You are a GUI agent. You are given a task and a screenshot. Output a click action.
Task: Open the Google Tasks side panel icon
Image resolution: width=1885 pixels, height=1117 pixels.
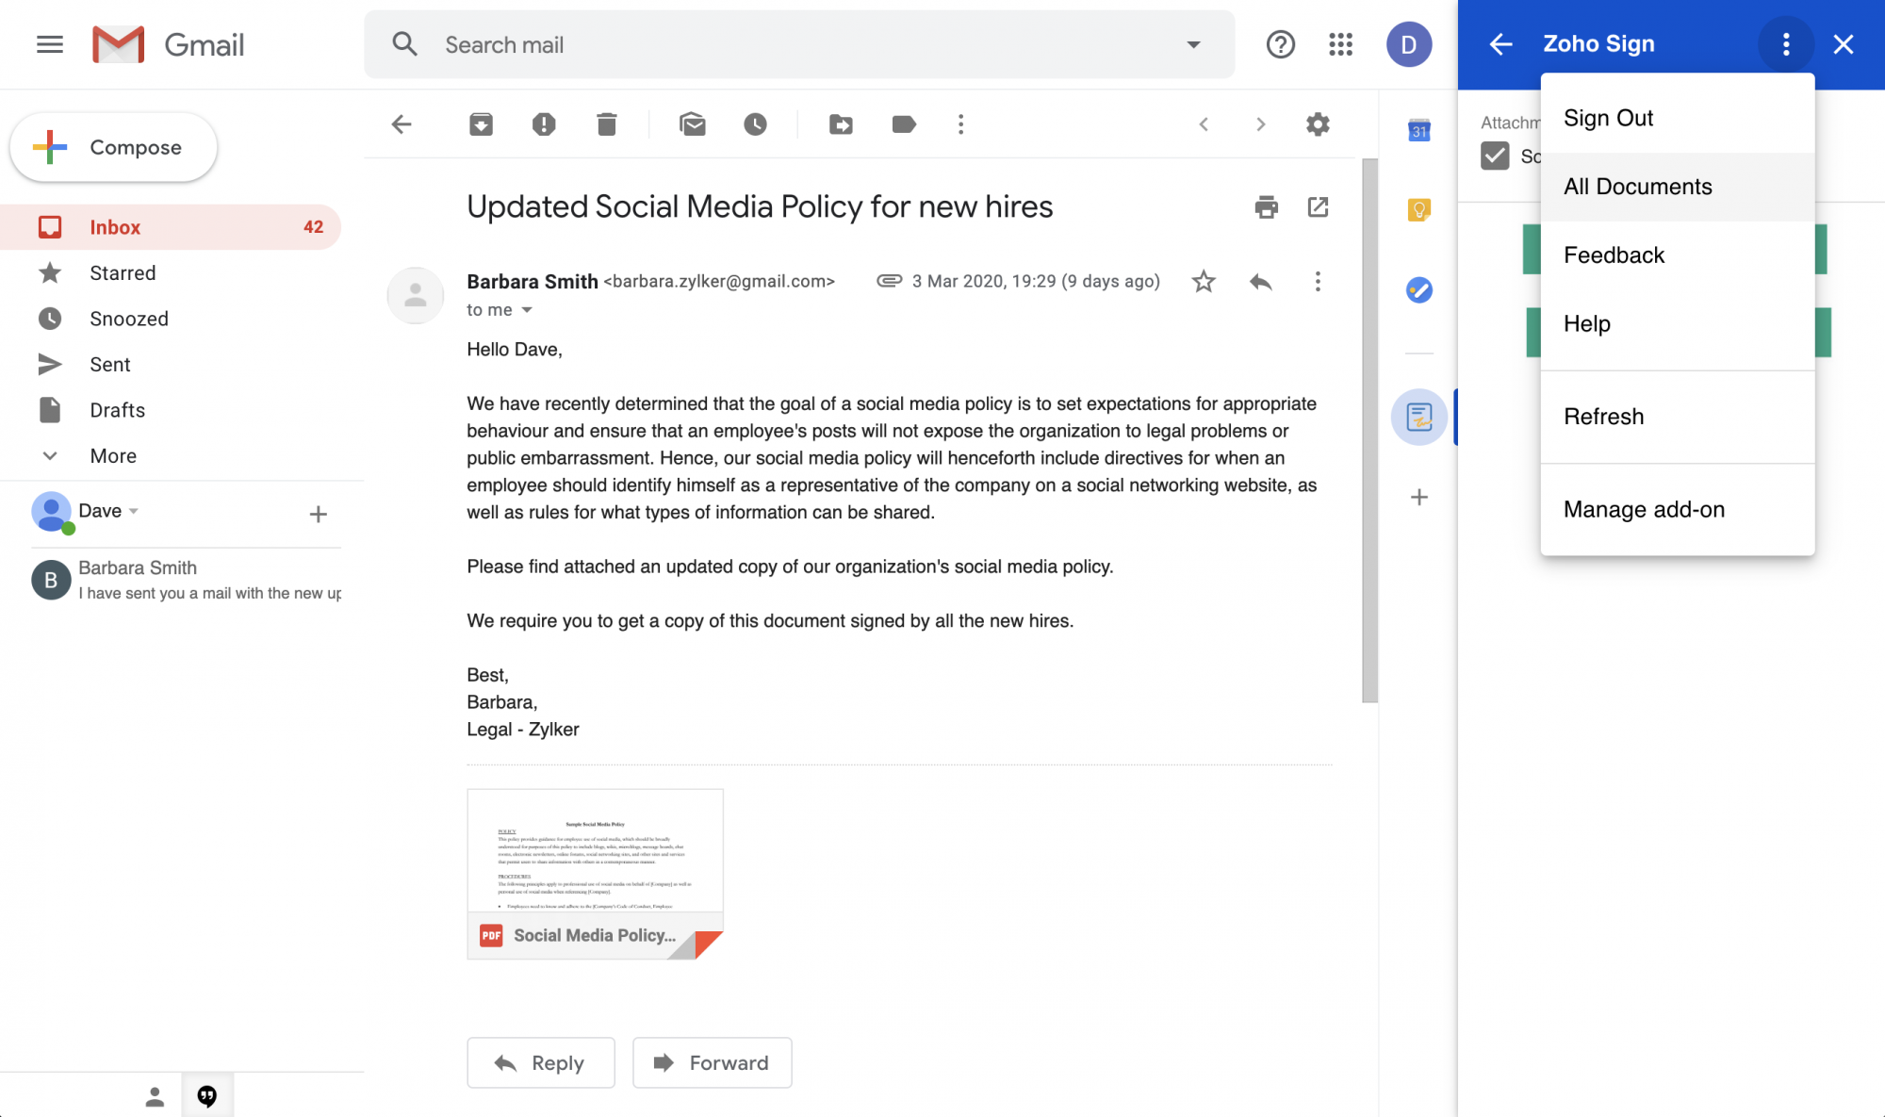coord(1418,290)
